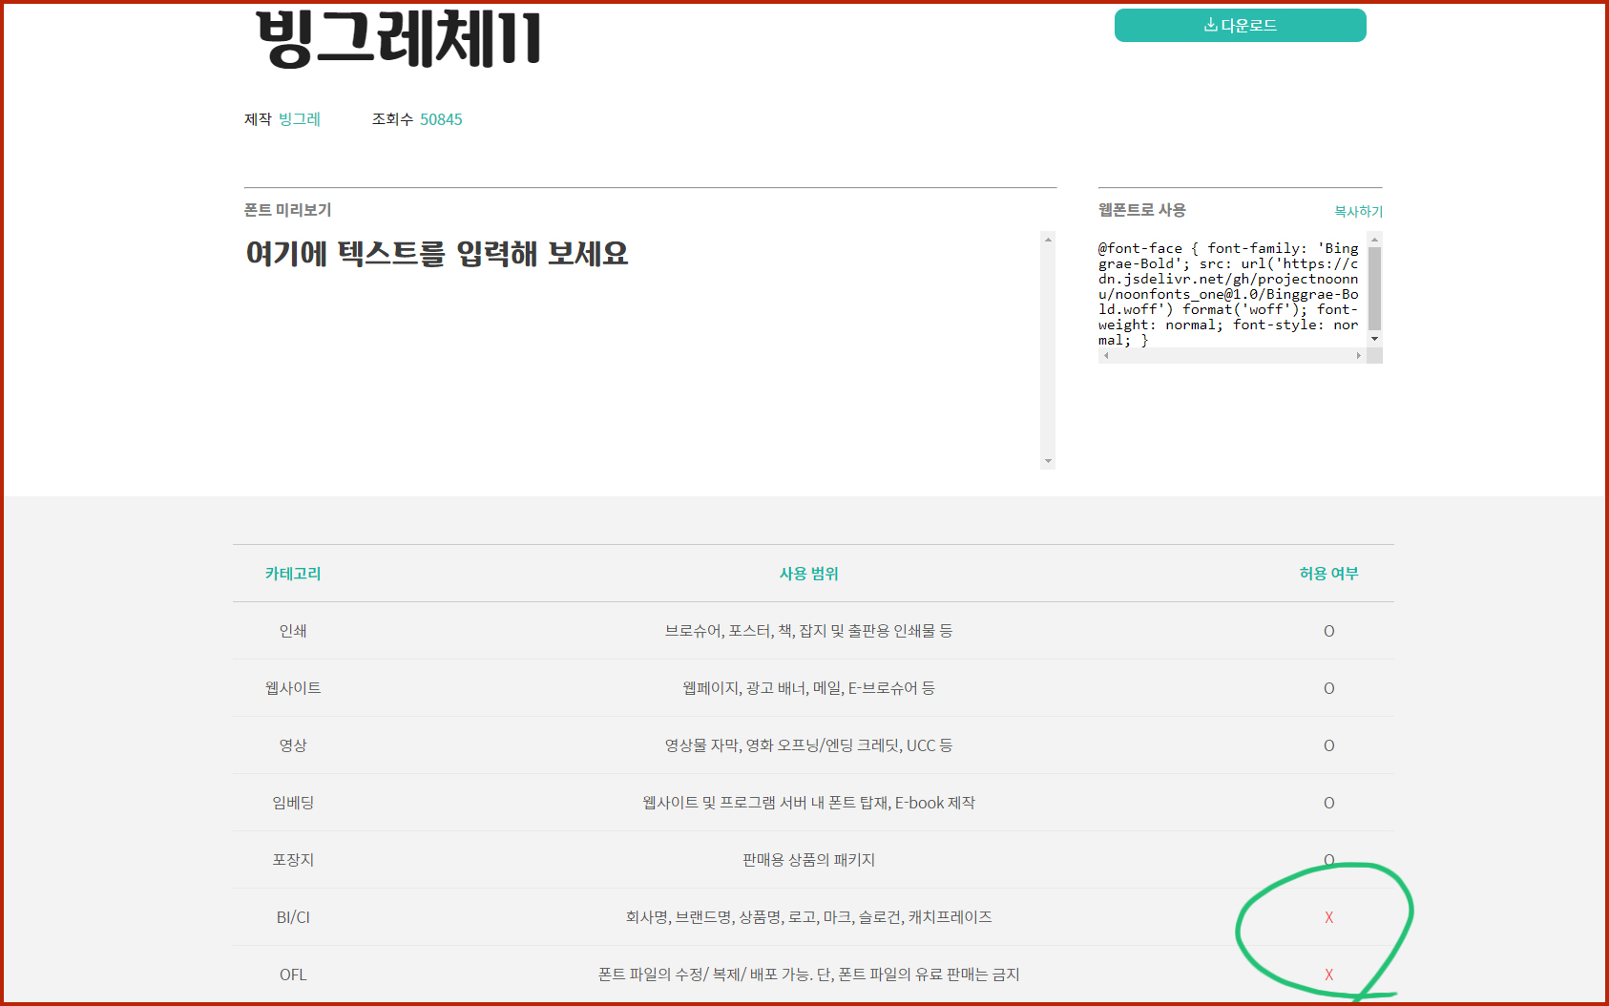Click the web font code scrollbar up arrow

pyautogui.click(x=1374, y=240)
